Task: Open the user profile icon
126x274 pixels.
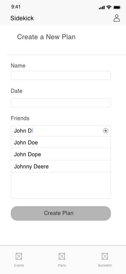Action: (117, 18)
